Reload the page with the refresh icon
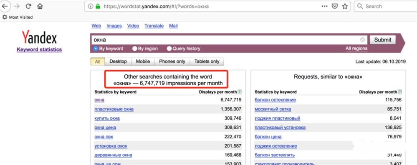 point(28,6)
